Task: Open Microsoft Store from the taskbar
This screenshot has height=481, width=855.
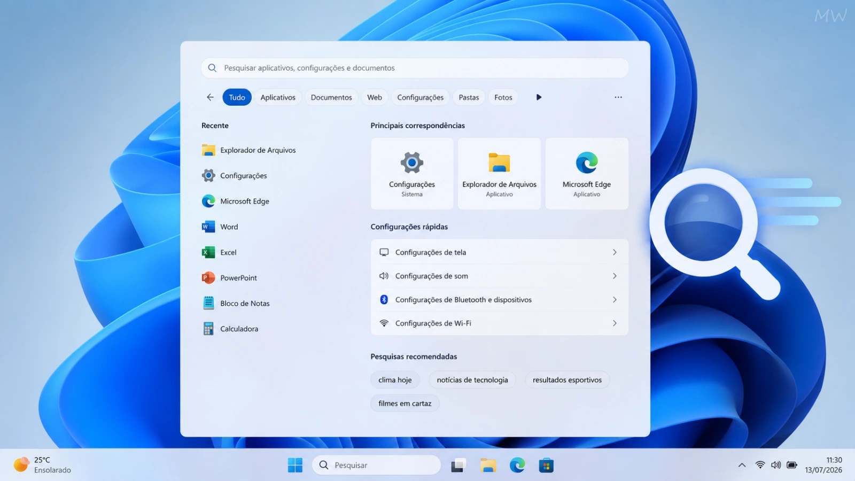Action: [546, 465]
